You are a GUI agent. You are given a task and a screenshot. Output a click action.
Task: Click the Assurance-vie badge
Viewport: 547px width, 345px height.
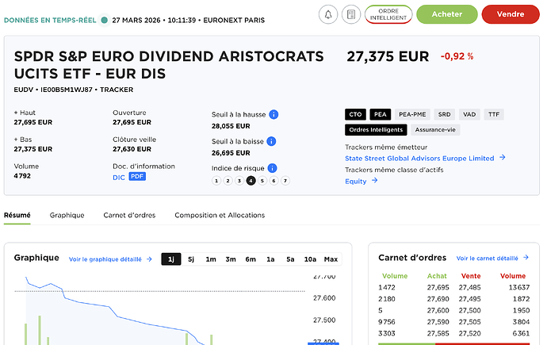pyautogui.click(x=435, y=130)
